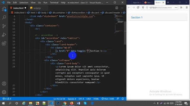Open a new tab in Firefox
Viewport: 190px width, 106px height.
(x=168, y=2)
